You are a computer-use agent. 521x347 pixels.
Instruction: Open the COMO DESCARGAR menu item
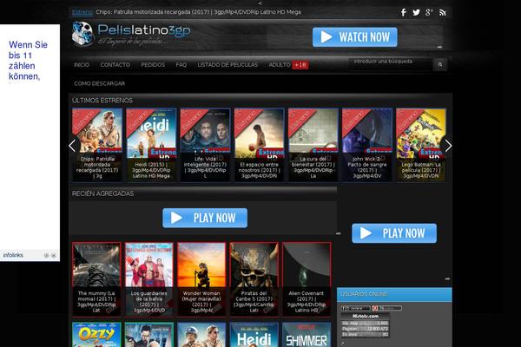[x=99, y=83]
